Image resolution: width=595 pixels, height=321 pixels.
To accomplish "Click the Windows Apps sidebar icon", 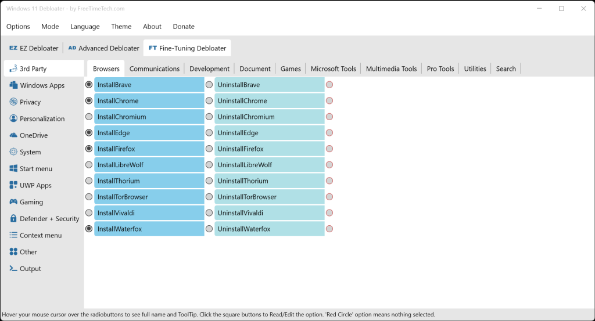I will [13, 85].
